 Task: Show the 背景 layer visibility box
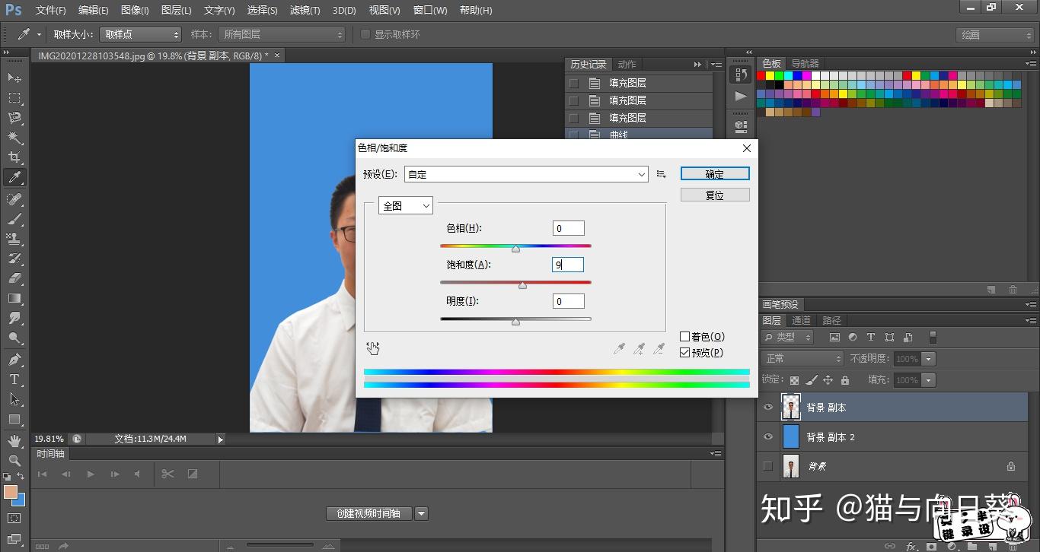pyautogui.click(x=768, y=466)
